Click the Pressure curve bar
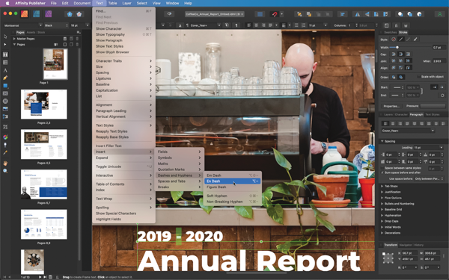The image size is (449, 280). (x=433, y=106)
